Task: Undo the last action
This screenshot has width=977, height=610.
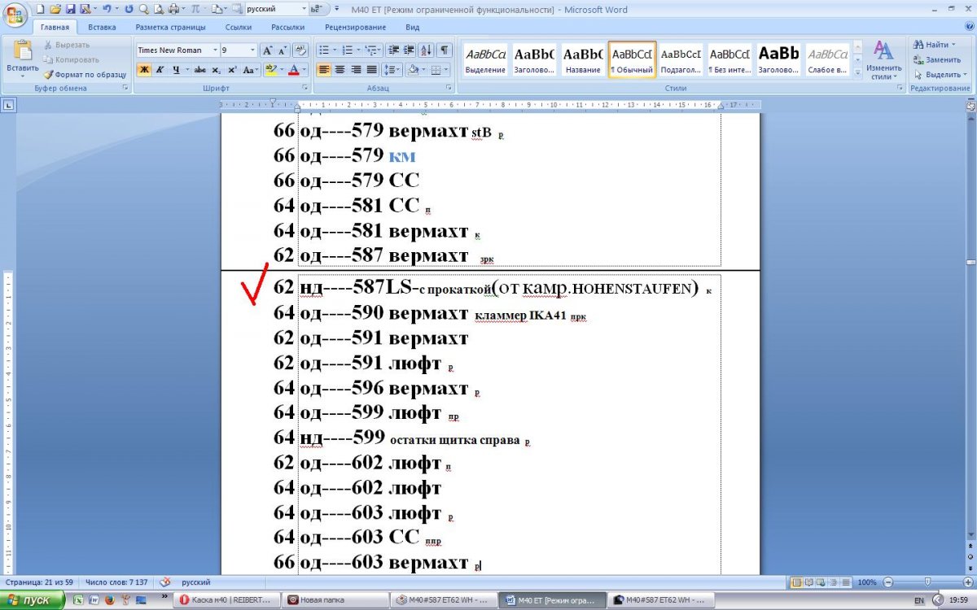Action: tap(107, 9)
